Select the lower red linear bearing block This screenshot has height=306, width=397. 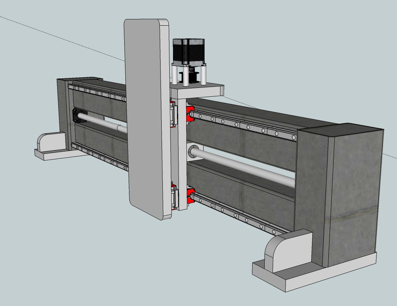pyautogui.click(x=190, y=195)
